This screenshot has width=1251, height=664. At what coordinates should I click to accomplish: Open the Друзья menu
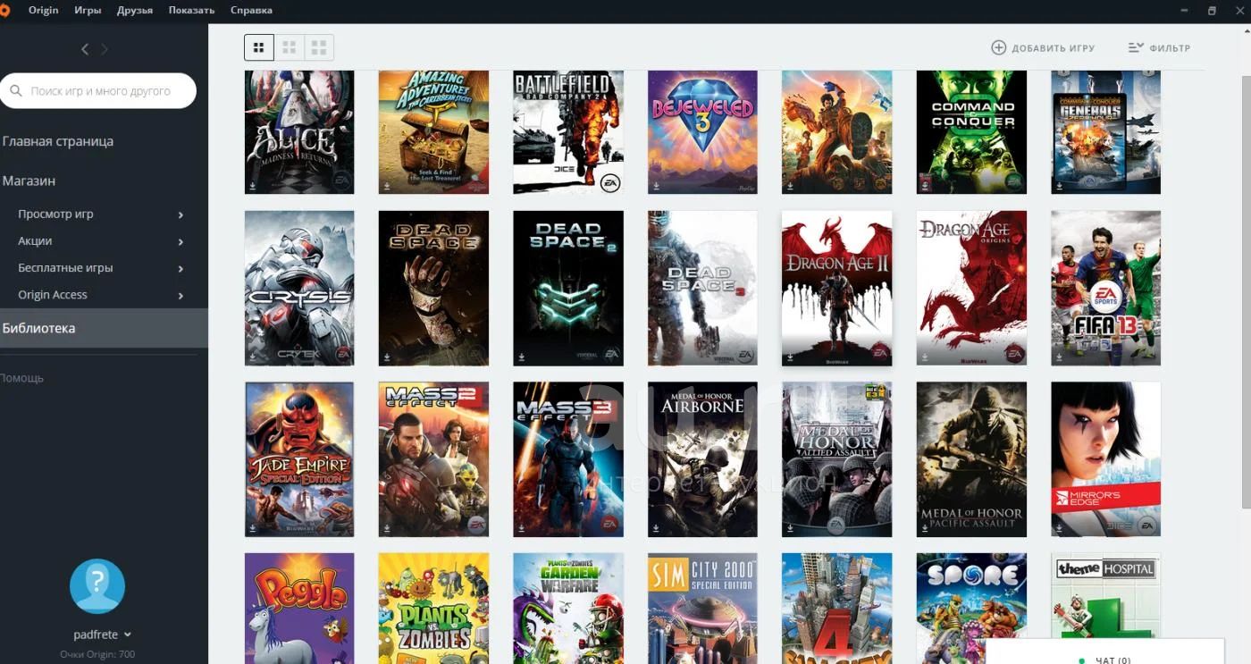pos(135,10)
